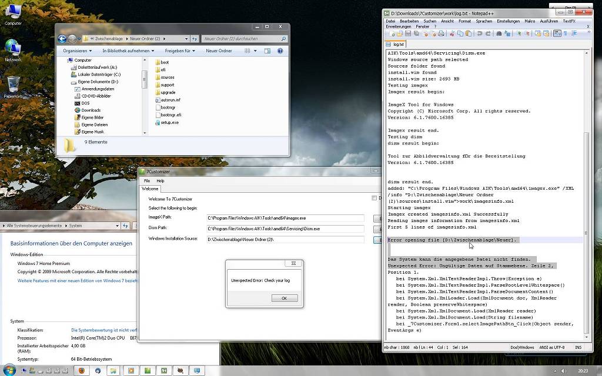Select setup.exe in the Explorer file list

[x=167, y=123]
